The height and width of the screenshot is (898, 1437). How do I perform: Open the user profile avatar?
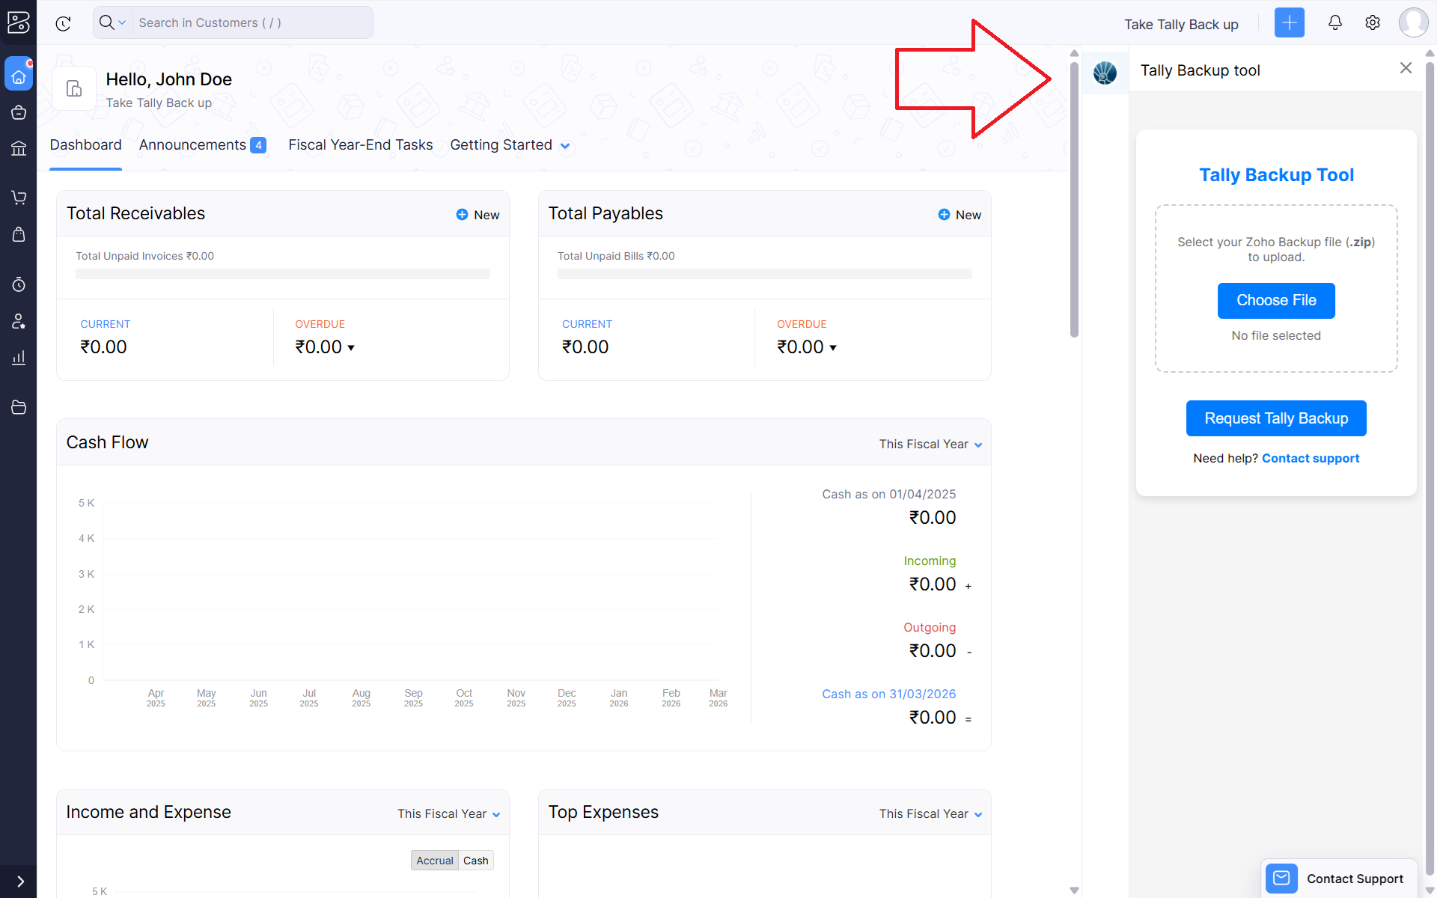click(x=1413, y=22)
